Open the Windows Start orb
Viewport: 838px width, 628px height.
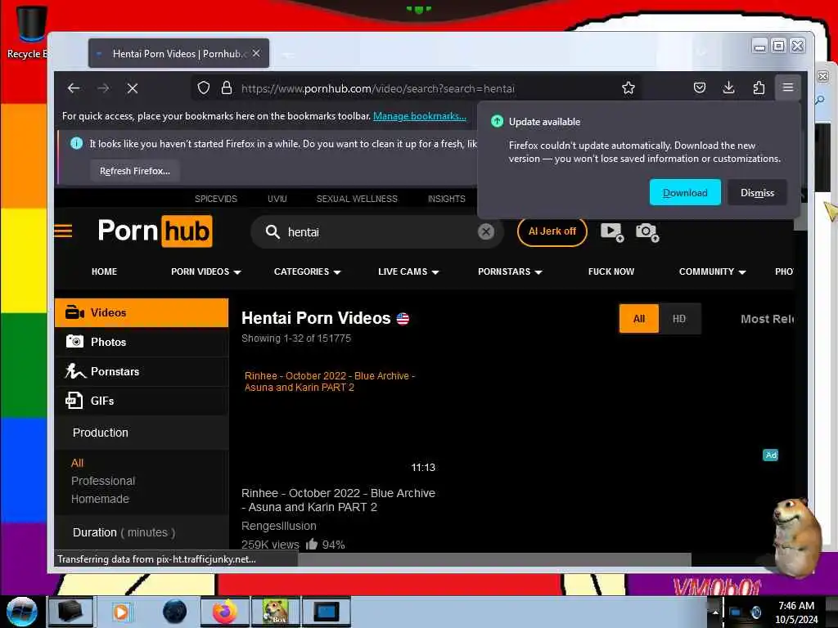click(22, 612)
